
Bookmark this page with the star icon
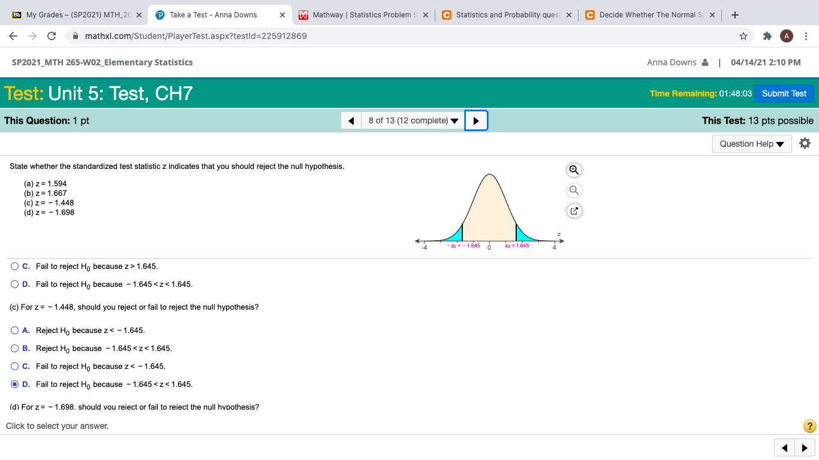[743, 36]
